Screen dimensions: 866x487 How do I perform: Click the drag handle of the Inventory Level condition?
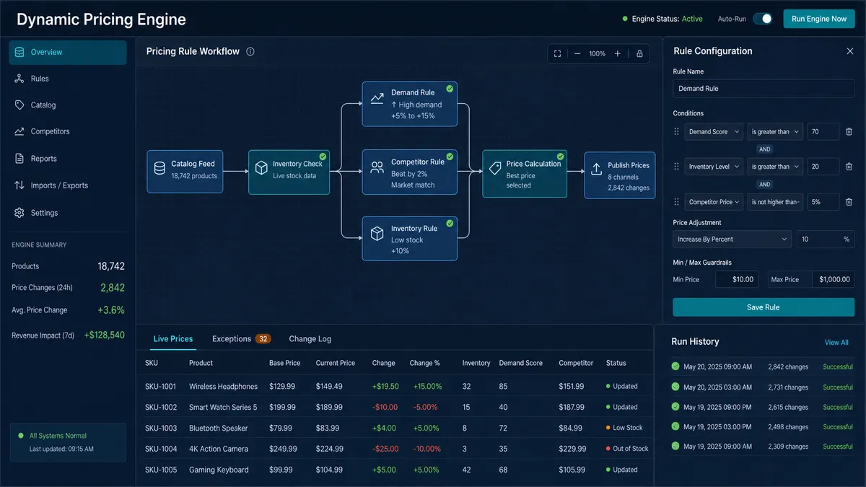[x=676, y=167]
